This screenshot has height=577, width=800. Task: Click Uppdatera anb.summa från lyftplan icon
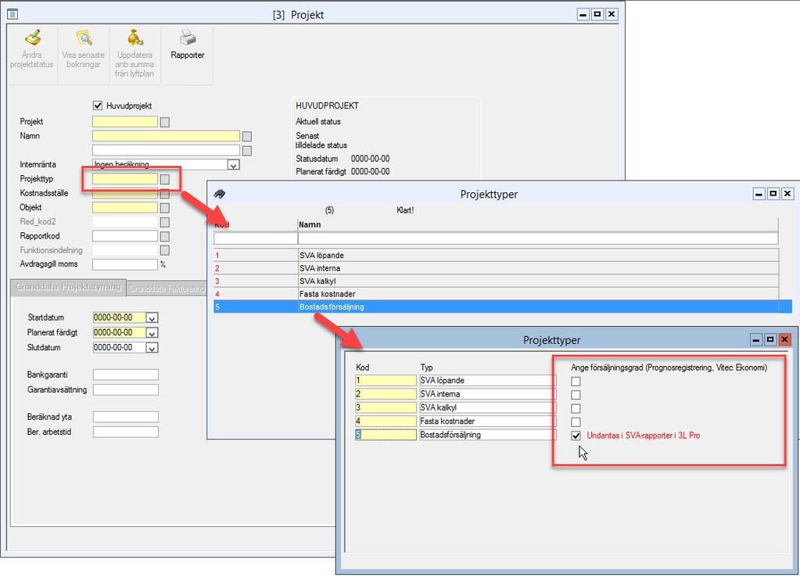pyautogui.click(x=135, y=38)
